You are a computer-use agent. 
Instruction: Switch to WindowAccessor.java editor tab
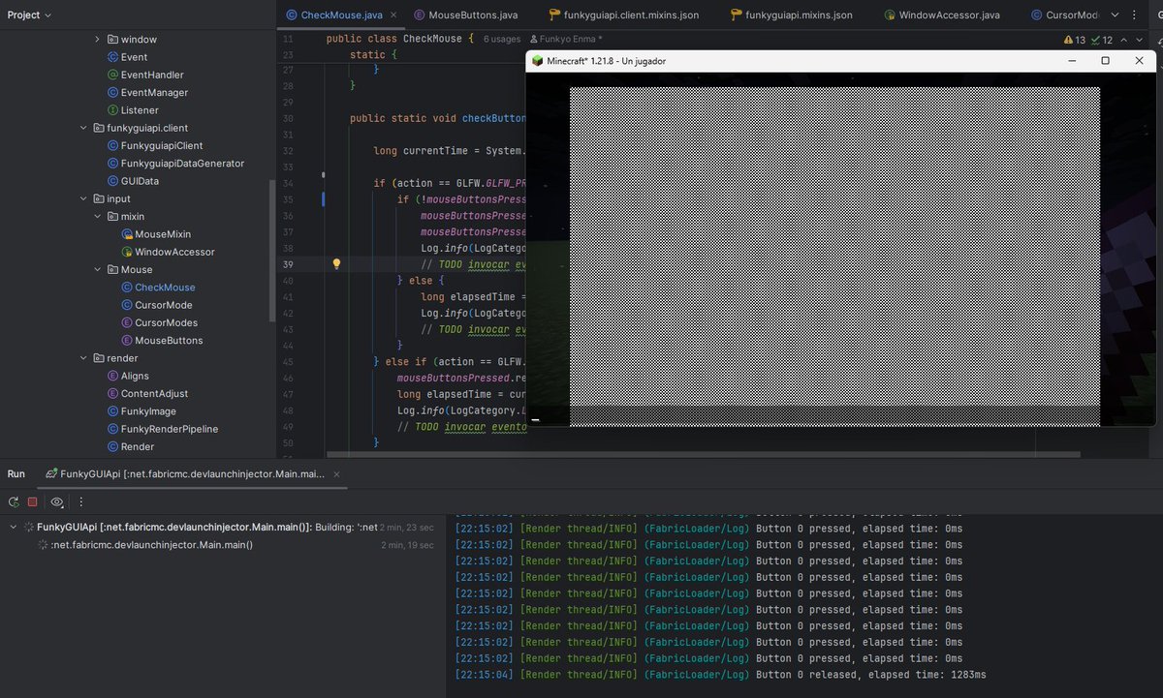pyautogui.click(x=941, y=15)
